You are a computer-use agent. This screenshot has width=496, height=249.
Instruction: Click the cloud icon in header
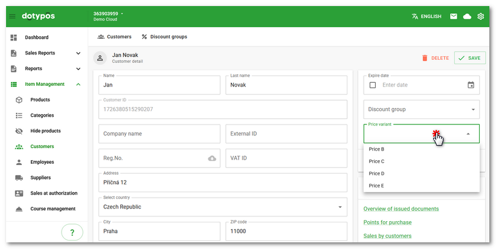point(467,16)
